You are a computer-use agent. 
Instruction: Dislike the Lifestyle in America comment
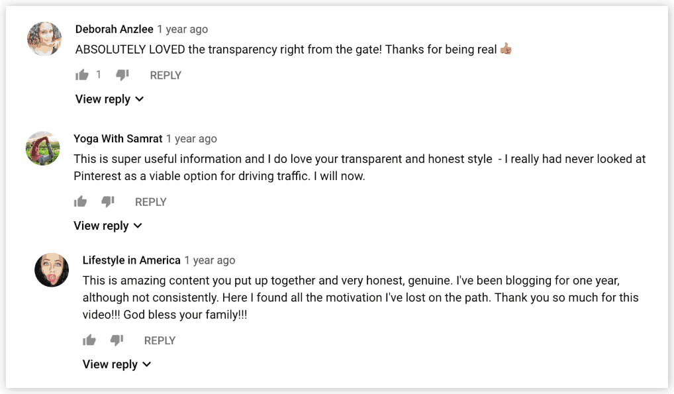(x=117, y=339)
